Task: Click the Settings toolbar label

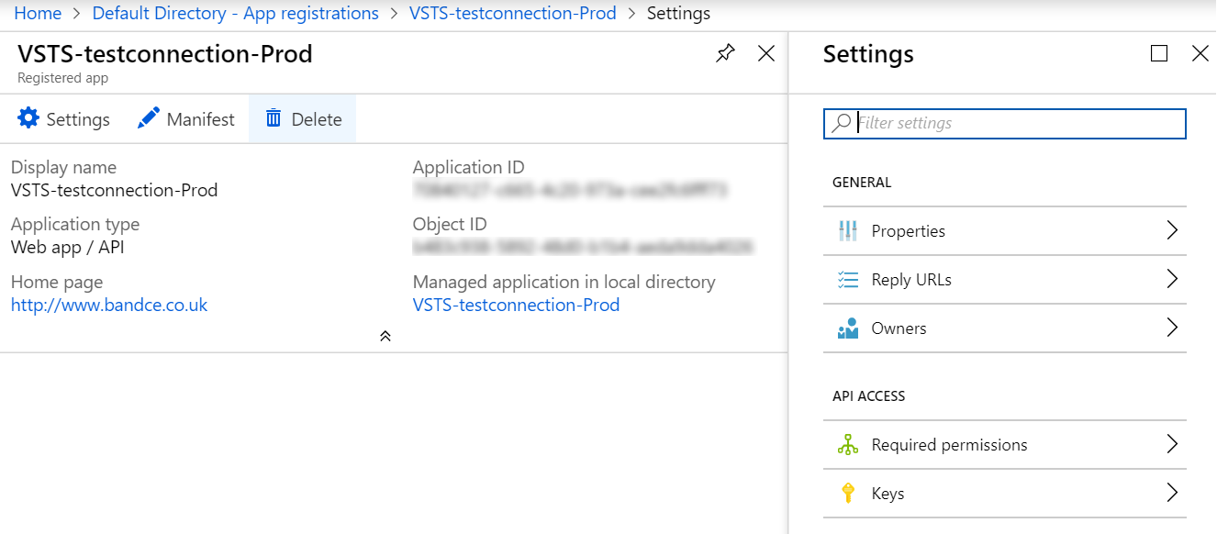Action: (x=78, y=119)
